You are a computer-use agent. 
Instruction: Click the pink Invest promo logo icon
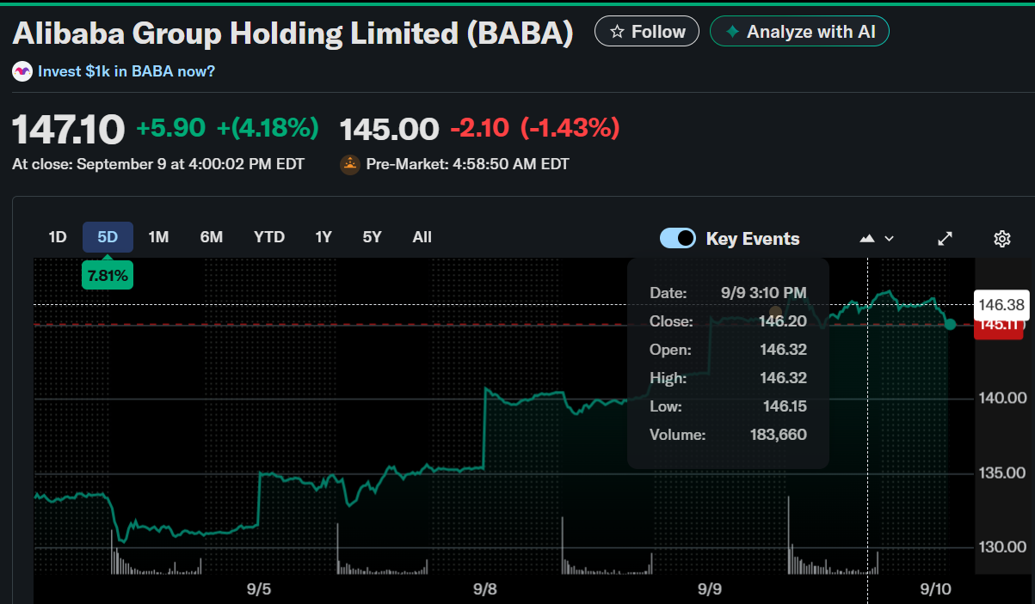pyautogui.click(x=22, y=71)
